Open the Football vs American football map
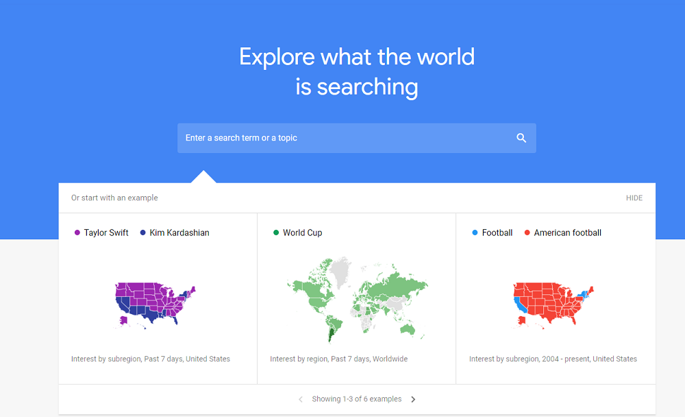The width and height of the screenshot is (685, 417). pyautogui.click(x=553, y=305)
